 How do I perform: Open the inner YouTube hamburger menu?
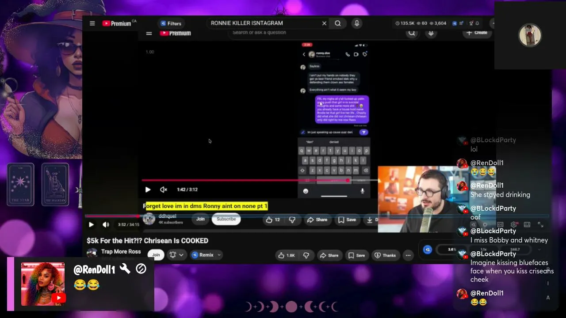[x=149, y=33]
